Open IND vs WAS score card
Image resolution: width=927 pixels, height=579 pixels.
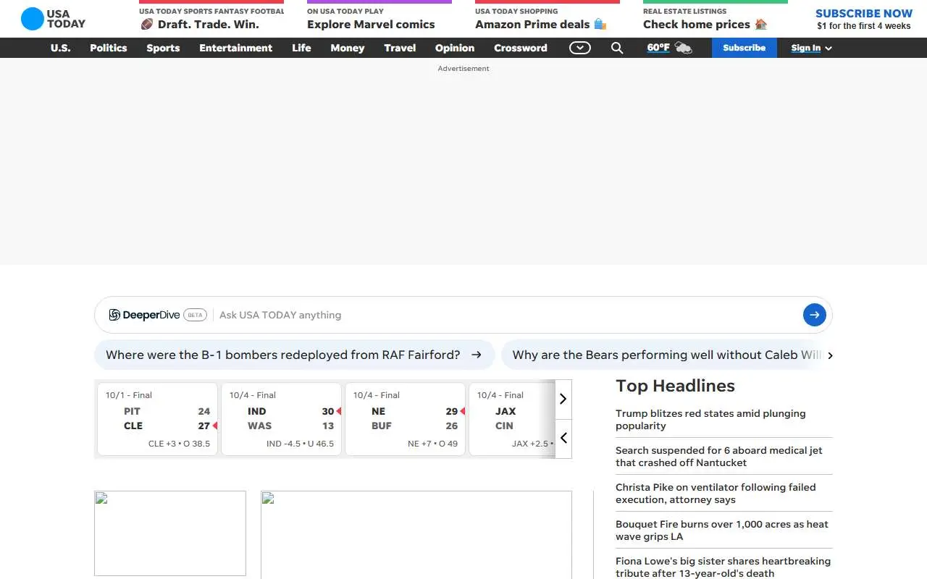(282, 419)
